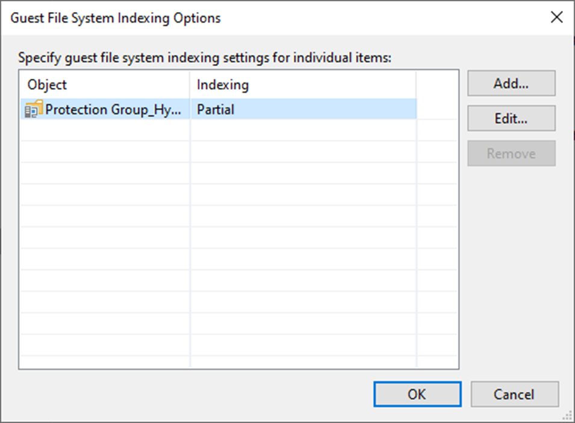Click the dialog title bar text
575x423 pixels.
[x=116, y=18]
